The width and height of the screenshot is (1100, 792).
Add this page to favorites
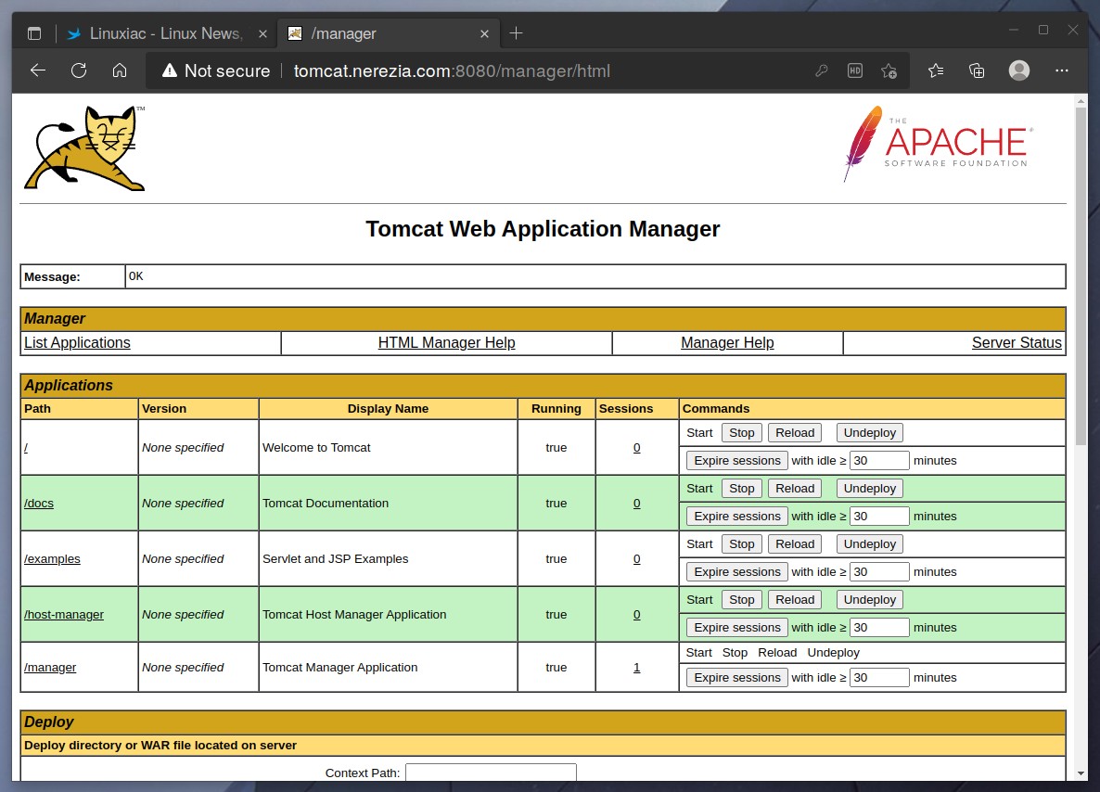point(889,70)
